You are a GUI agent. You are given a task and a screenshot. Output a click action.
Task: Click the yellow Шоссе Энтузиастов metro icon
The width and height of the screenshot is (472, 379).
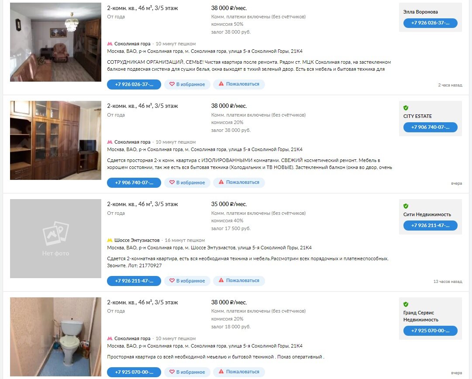click(110, 240)
